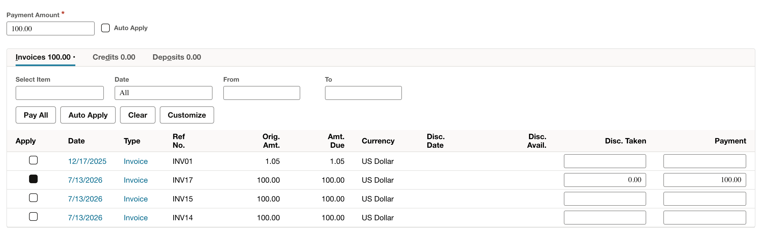The width and height of the screenshot is (764, 231).
Task: Open the Deposits 0.00 tab
Action: tap(177, 57)
